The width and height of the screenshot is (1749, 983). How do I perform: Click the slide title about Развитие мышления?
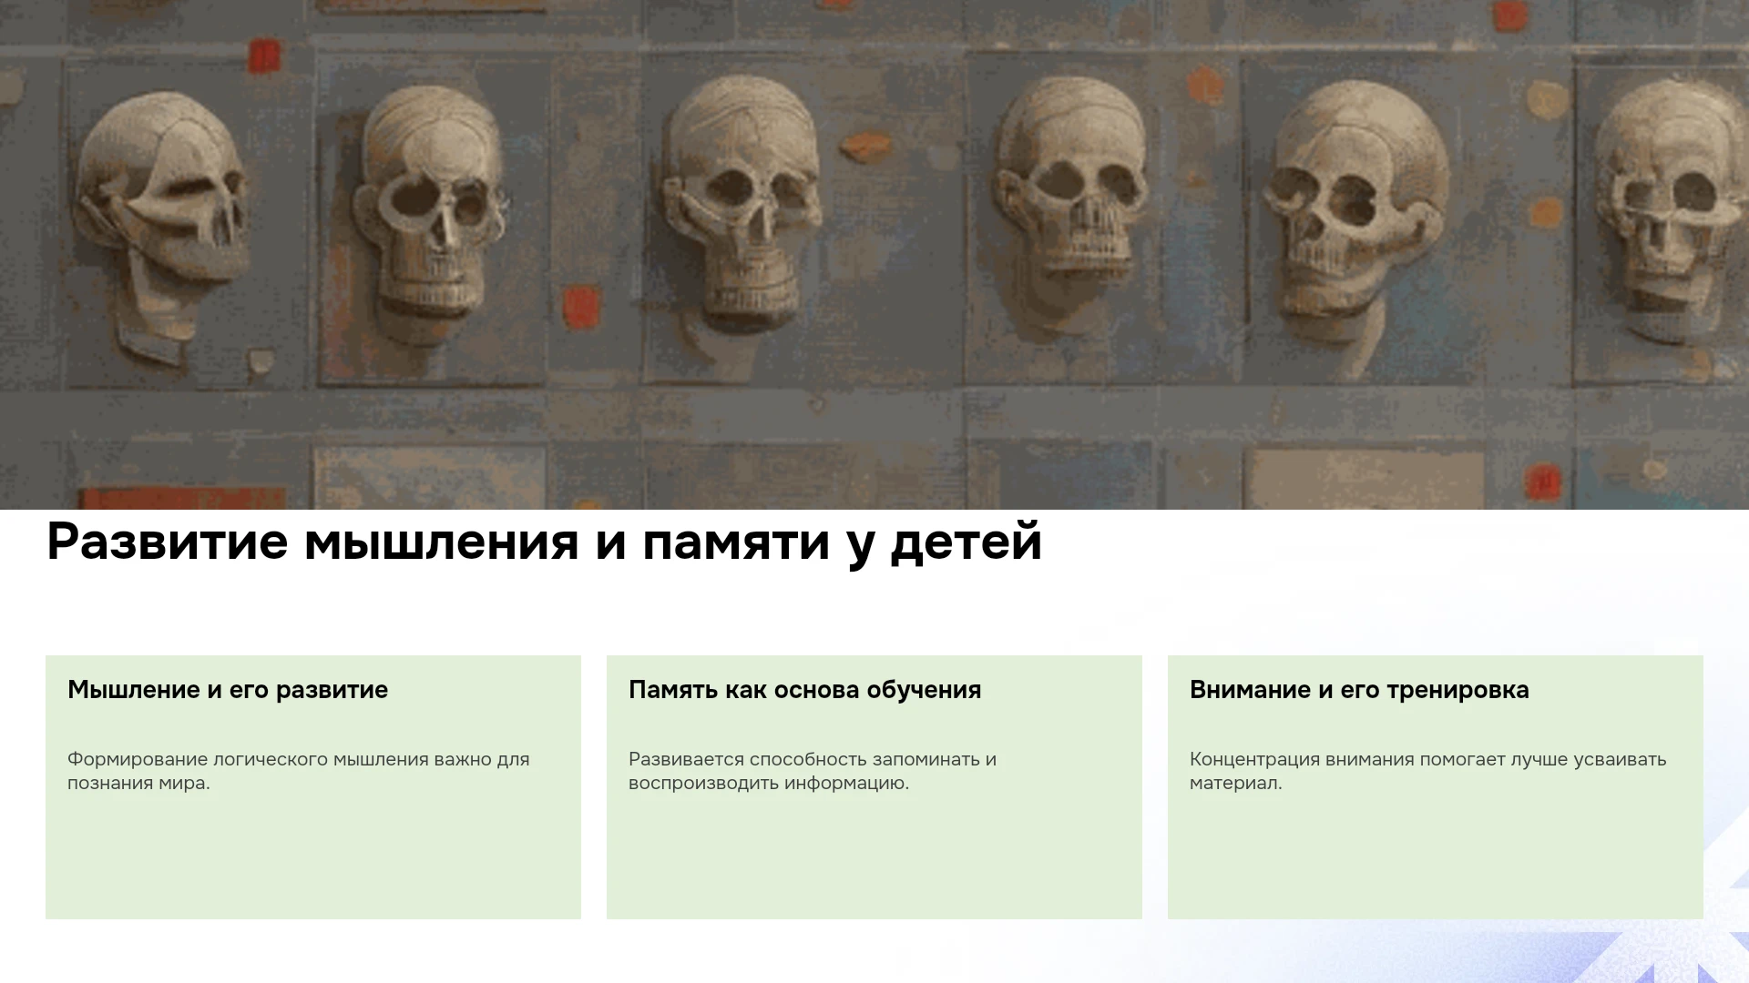544,542
